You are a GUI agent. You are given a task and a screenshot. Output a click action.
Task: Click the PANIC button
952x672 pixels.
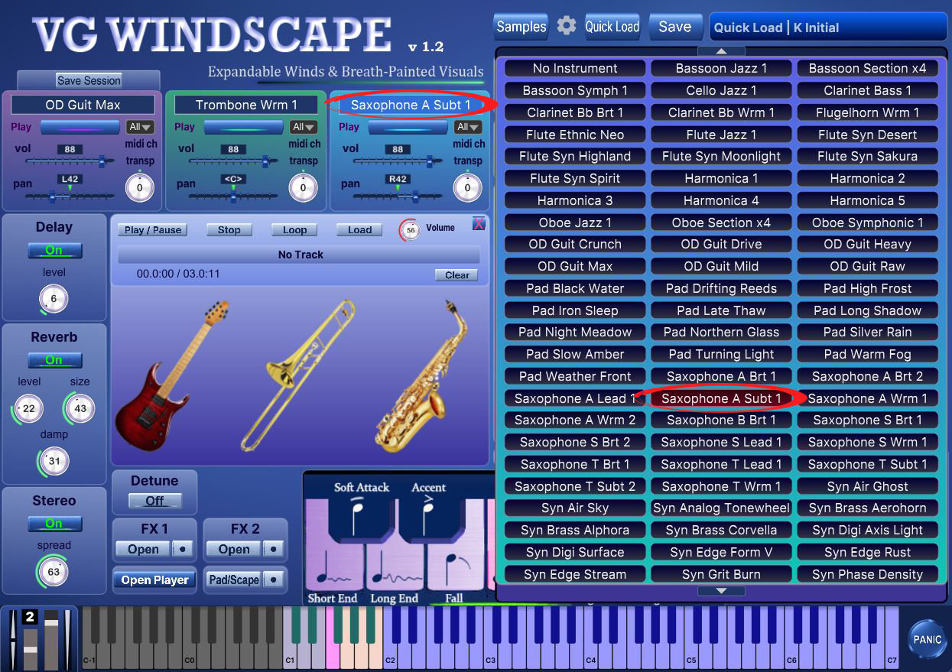coord(928,639)
